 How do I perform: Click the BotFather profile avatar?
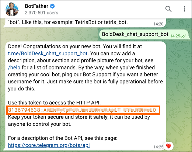click(12, 9)
